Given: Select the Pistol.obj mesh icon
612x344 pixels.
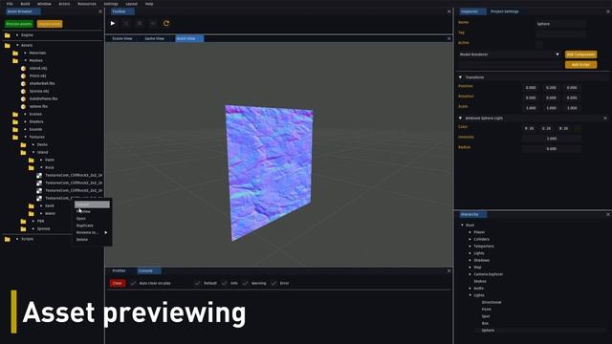Looking at the screenshot, I should pos(23,75).
